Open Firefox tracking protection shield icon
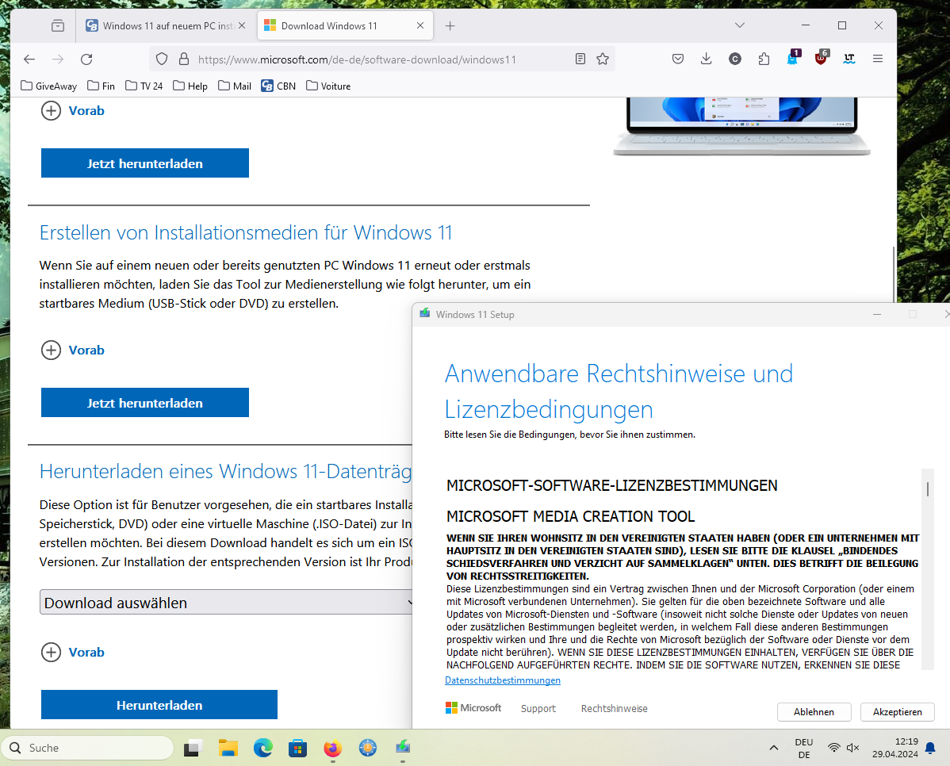Screen dimensions: 950x766 tap(161, 59)
